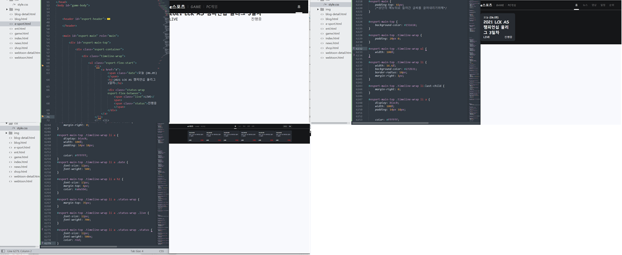622x255 pixels.
Task: Select the 영상 tab in the single-card preview
Action: pyautogui.click(x=594, y=5)
